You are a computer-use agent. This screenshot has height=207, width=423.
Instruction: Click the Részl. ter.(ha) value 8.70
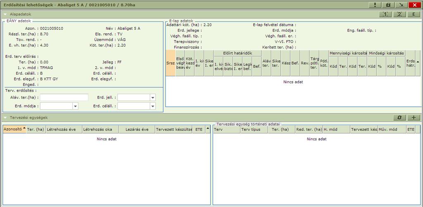tap(44, 34)
